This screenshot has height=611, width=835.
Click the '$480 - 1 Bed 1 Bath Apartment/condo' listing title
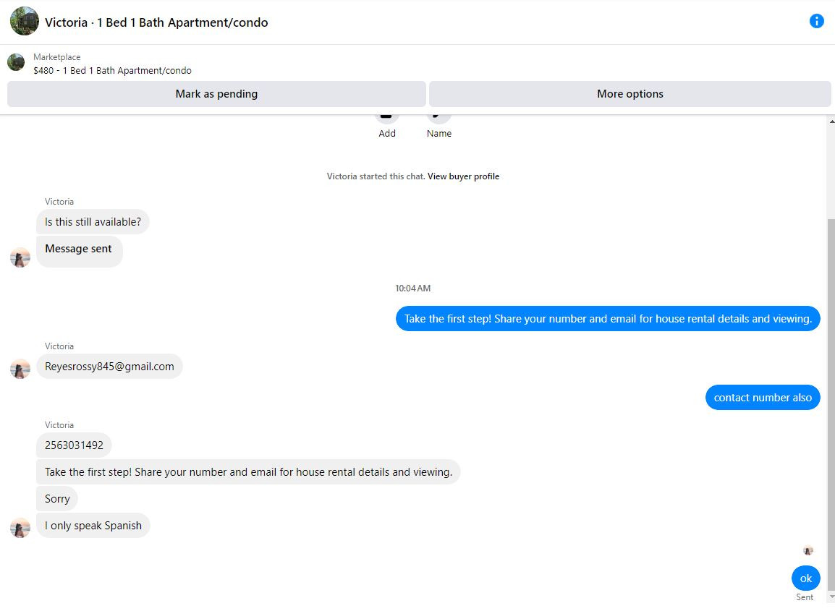(112, 71)
